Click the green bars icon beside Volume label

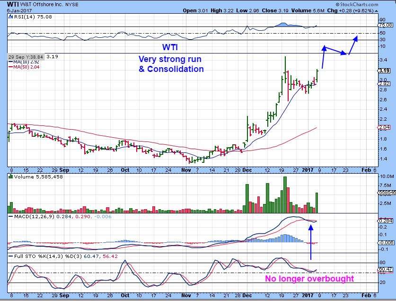[10, 177]
